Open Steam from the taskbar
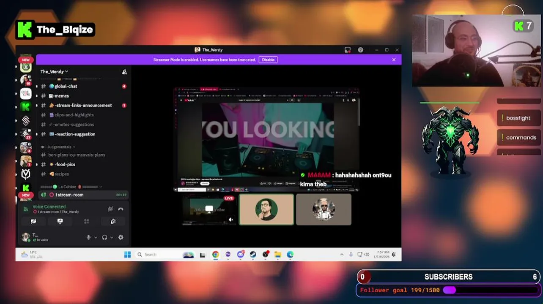This screenshot has width=543, height=304. [x=253, y=255]
